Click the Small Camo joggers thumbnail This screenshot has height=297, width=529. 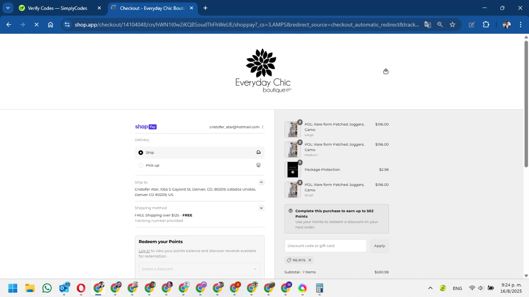click(x=293, y=190)
